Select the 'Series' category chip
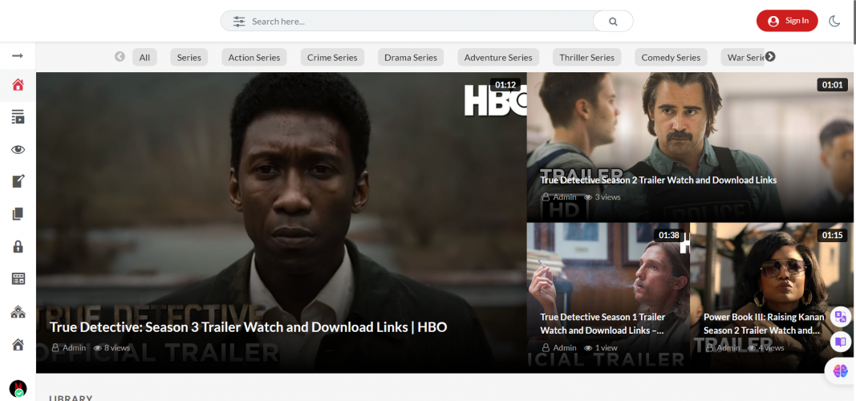 coord(189,57)
